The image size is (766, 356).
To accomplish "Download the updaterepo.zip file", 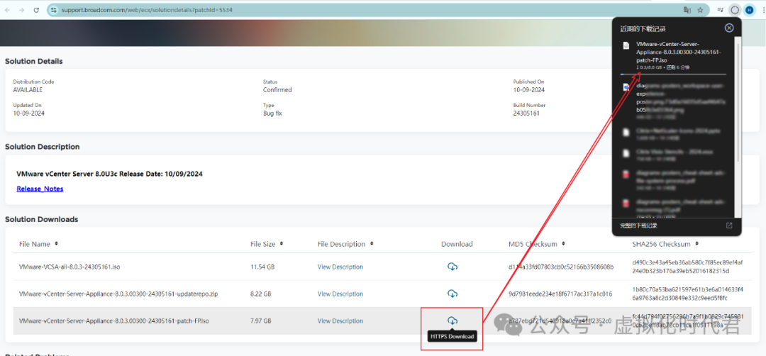I will (453, 294).
